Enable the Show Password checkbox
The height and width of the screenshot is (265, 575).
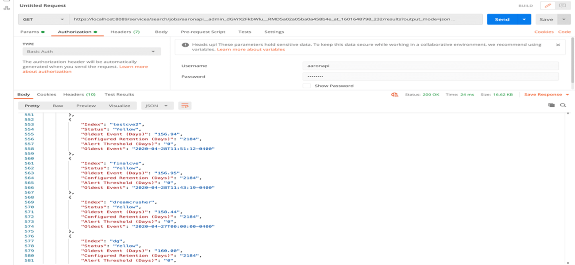[306, 86]
